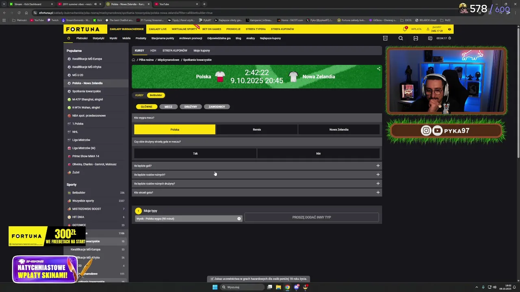Click the page vertical scrollbar
The width and height of the screenshot is (520, 292).
click(518, 92)
